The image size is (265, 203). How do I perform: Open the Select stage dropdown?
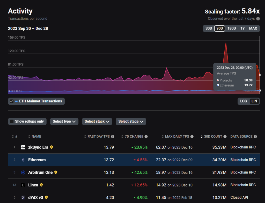coord(131,122)
